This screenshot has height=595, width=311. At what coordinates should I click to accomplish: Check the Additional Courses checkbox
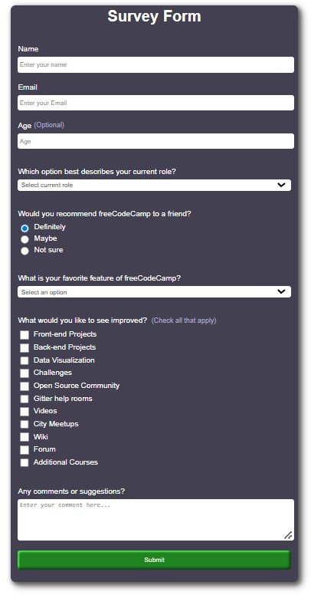[25, 462]
